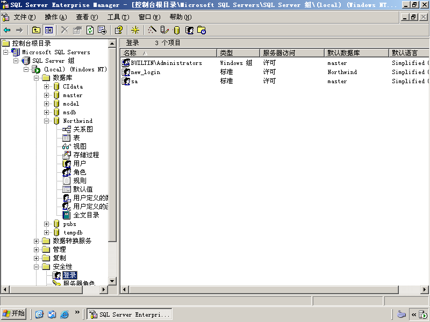430x322 pixels.
Task: Open Properties from the toolbar
Action: pyautogui.click(x=77, y=30)
